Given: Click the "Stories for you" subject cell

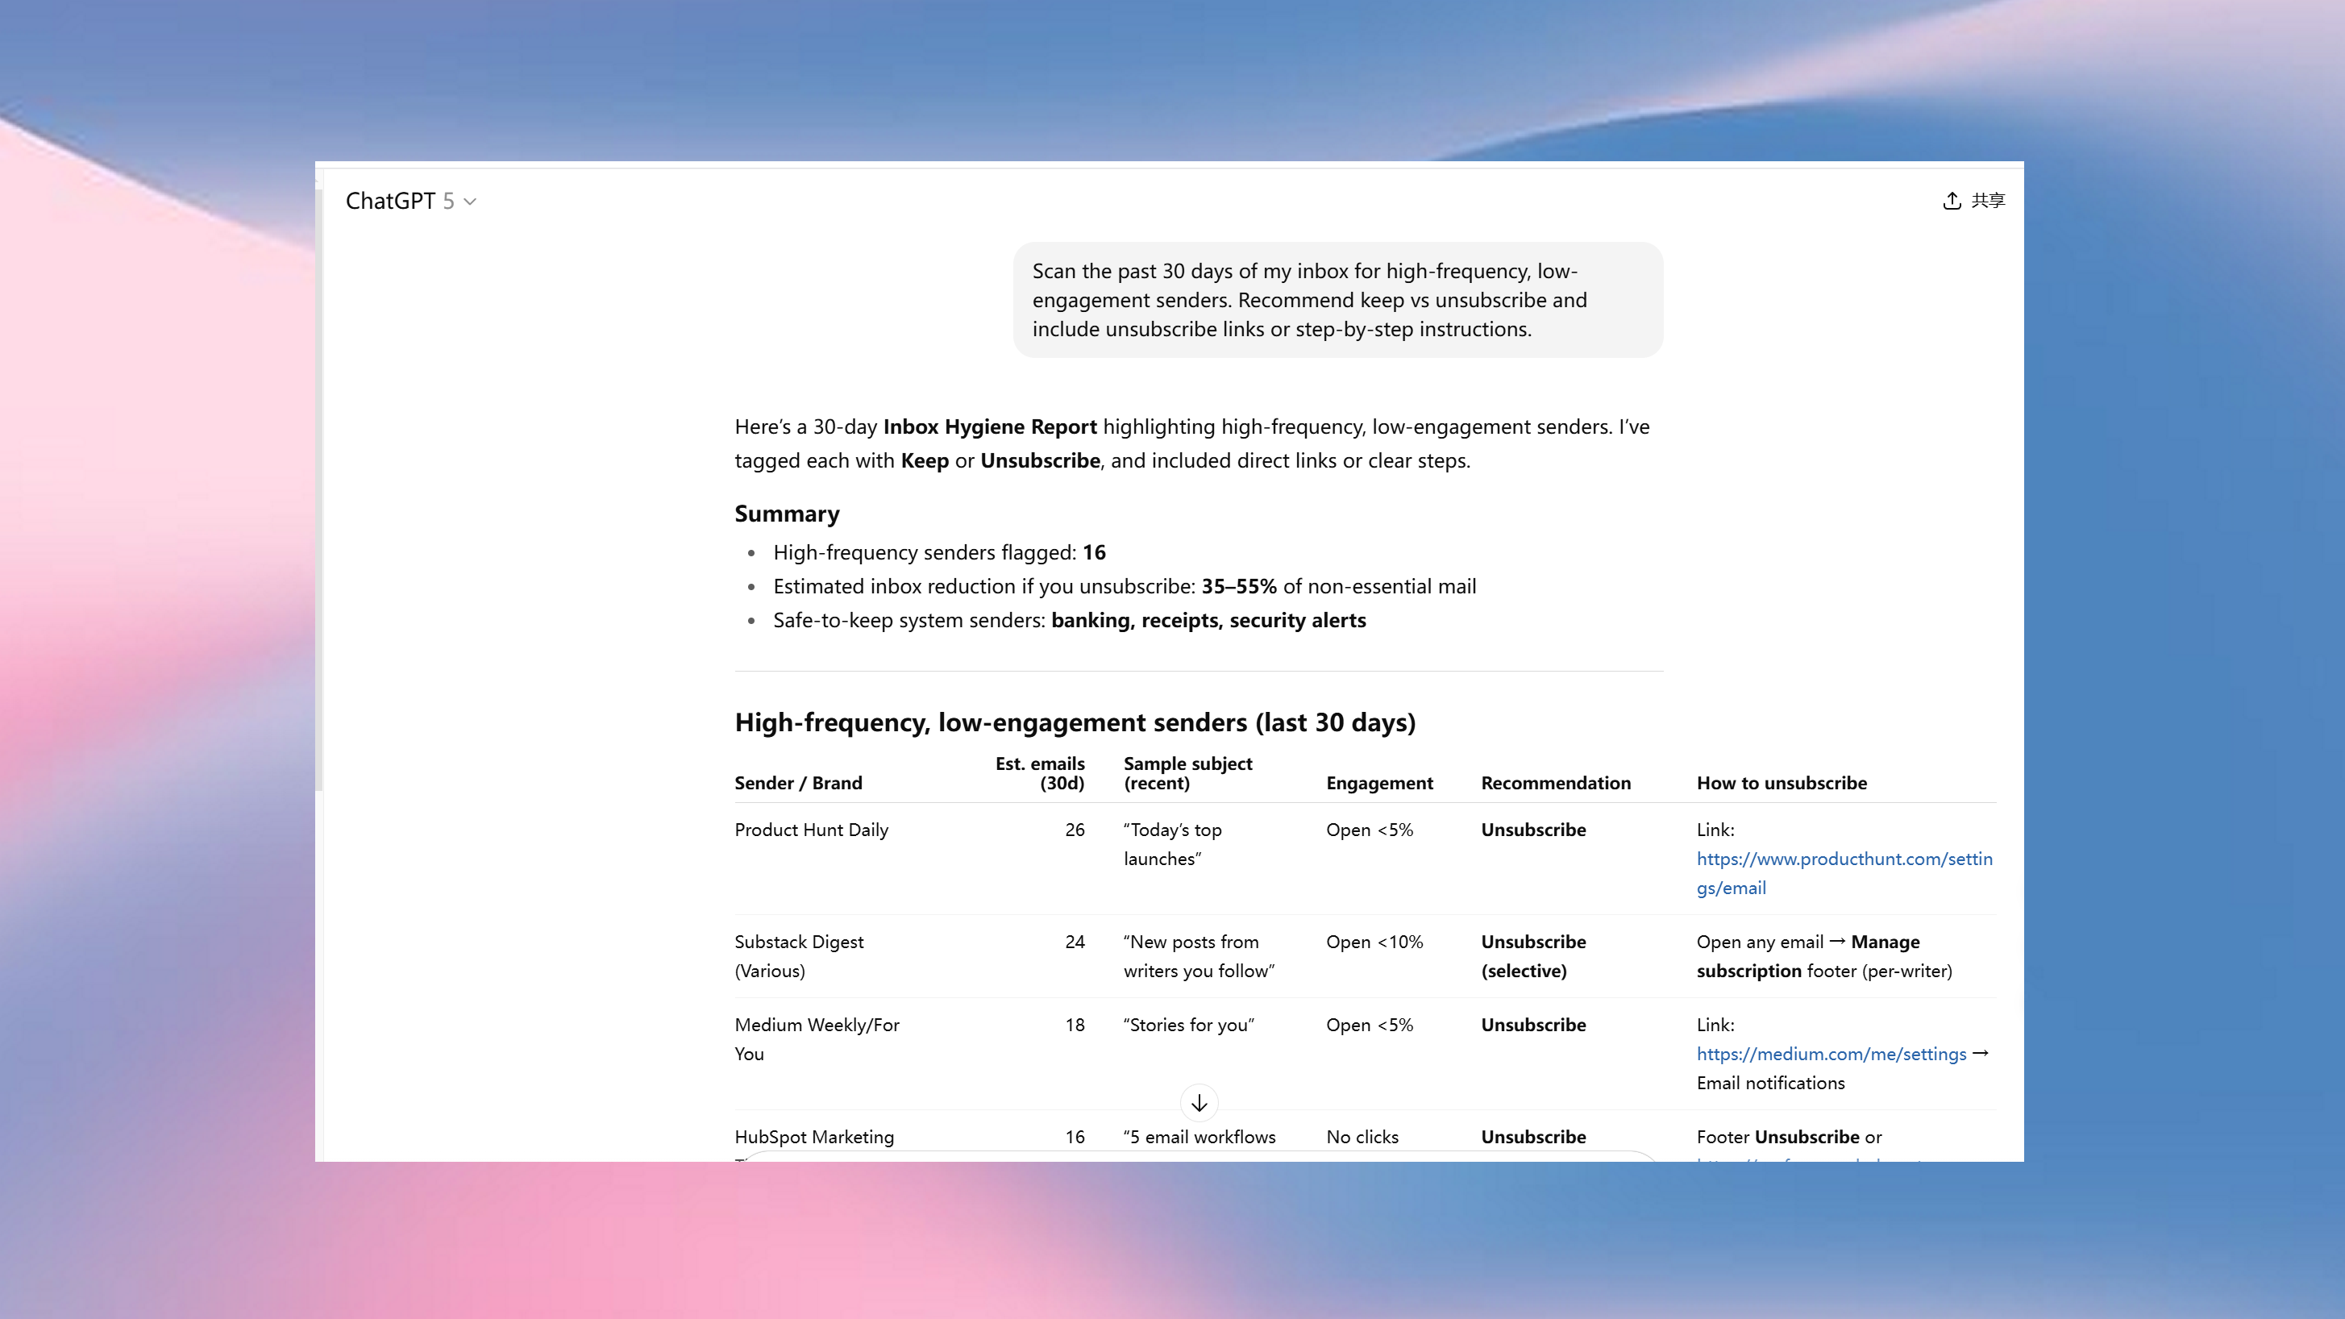Looking at the screenshot, I should point(1188,1024).
